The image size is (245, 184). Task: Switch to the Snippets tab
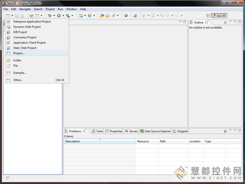click(x=180, y=131)
